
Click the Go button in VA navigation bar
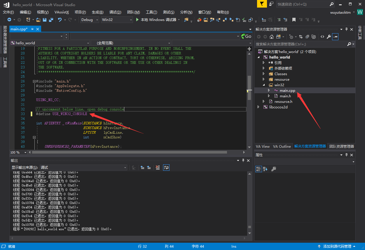pos(246,36)
